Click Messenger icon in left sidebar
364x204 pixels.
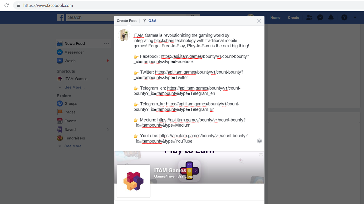click(60, 52)
